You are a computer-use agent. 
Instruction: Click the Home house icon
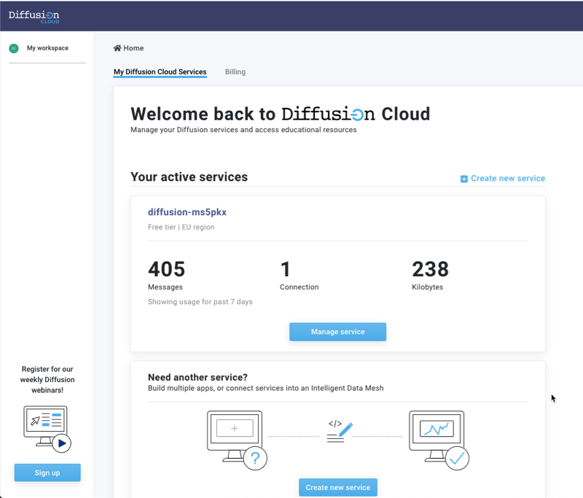click(116, 47)
